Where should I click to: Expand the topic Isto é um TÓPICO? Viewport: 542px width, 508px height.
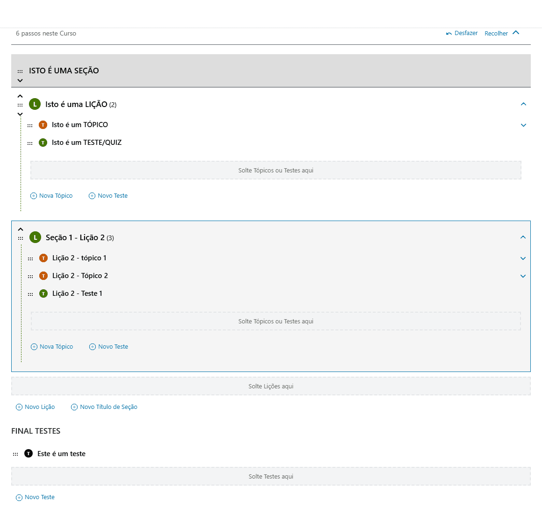tap(523, 125)
